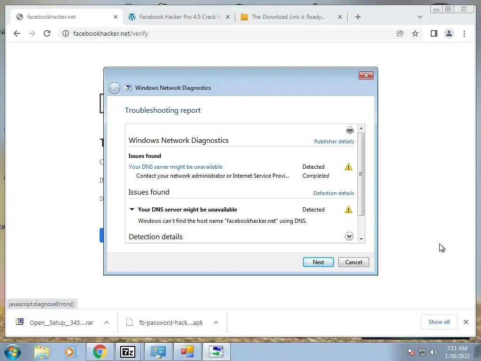Viewport: 481px width, 361px height.
Task: Open 7-Zip from the taskbar
Action: [128, 352]
